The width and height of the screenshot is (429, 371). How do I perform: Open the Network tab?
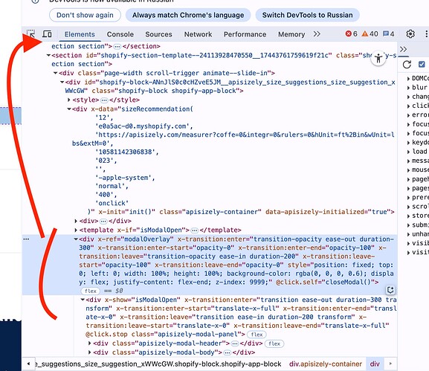pos(198,34)
